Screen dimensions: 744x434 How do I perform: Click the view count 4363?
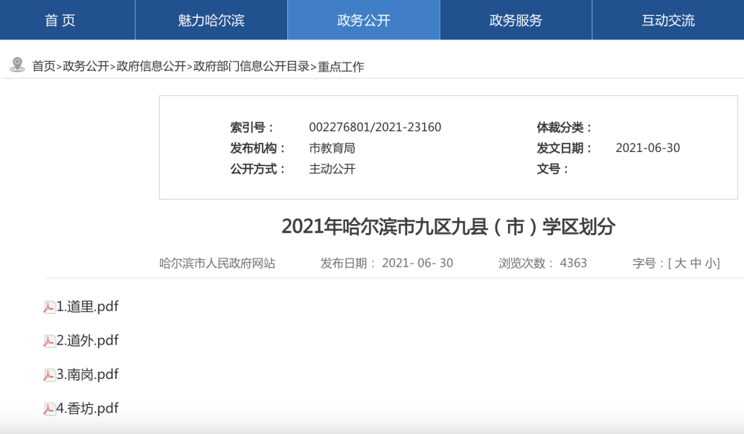[x=573, y=263]
